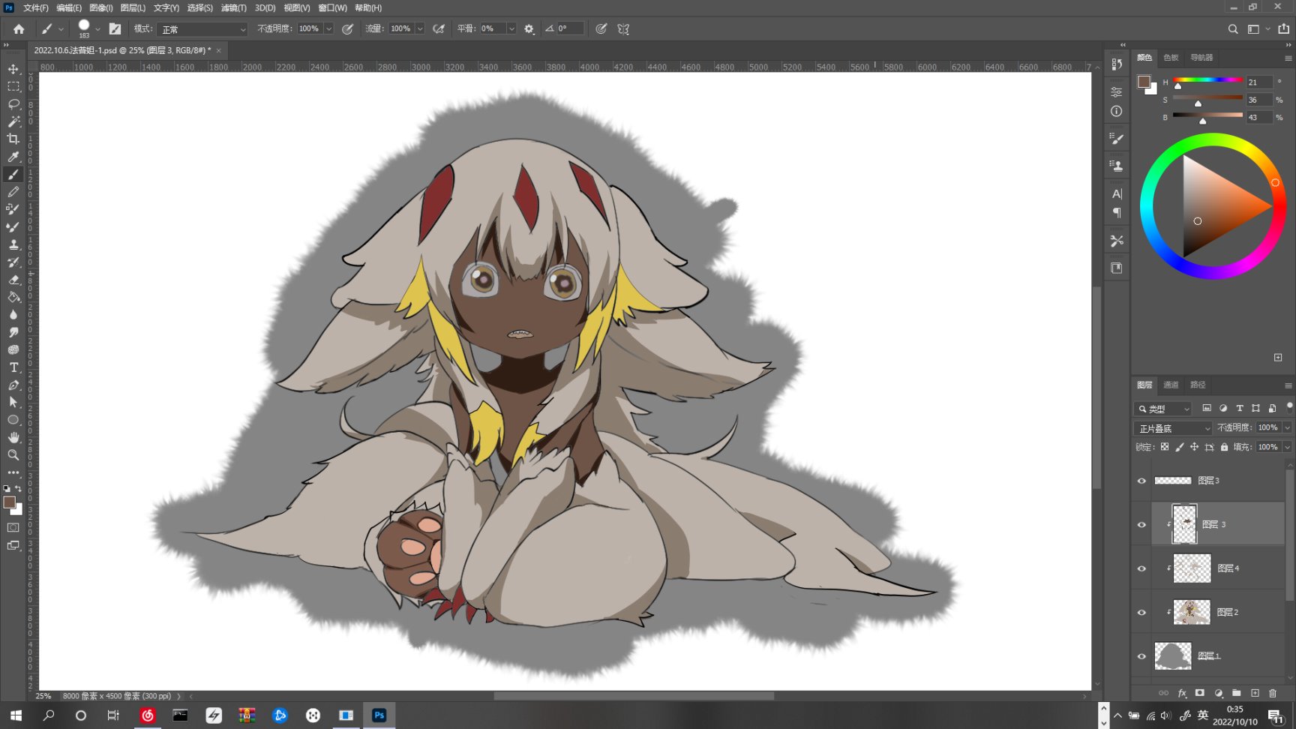Open the Properties panel icon in side dock
This screenshot has height=729, width=1296.
coord(1117,91)
